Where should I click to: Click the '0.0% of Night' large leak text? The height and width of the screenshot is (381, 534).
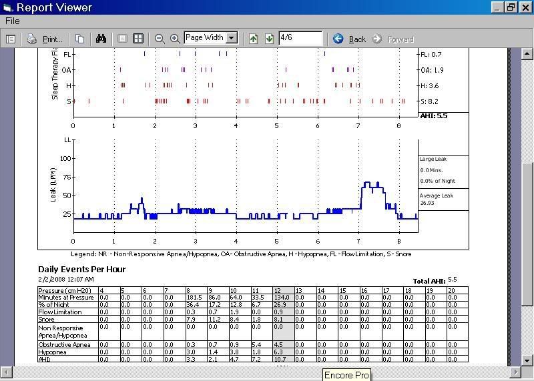438,181
